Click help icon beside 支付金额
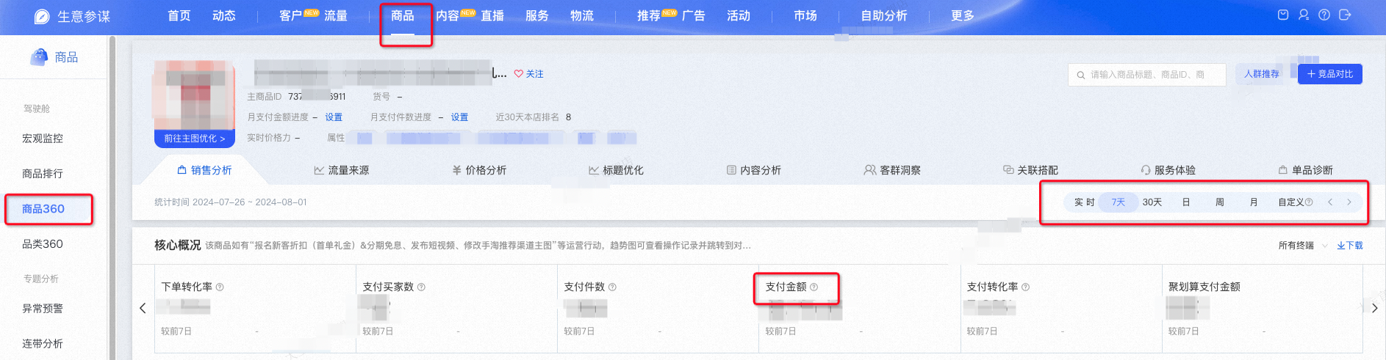Viewport: 1386px width, 360px height. pos(814,287)
